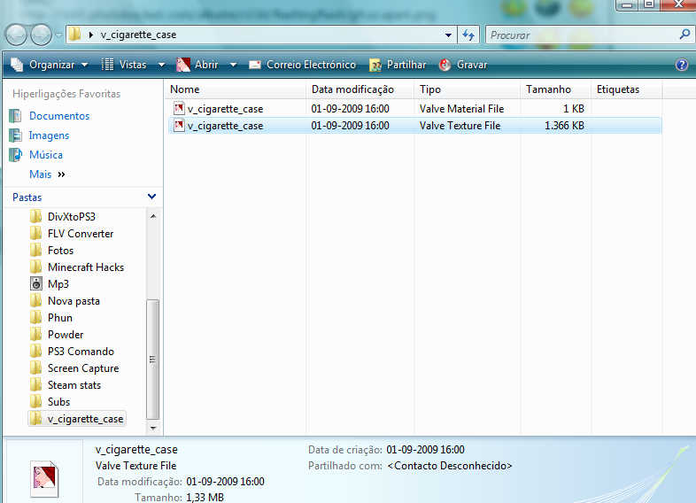Open recent pages dropdown beside navigation arrows
Image resolution: width=696 pixels, height=503 pixels.
pyautogui.click(x=58, y=35)
